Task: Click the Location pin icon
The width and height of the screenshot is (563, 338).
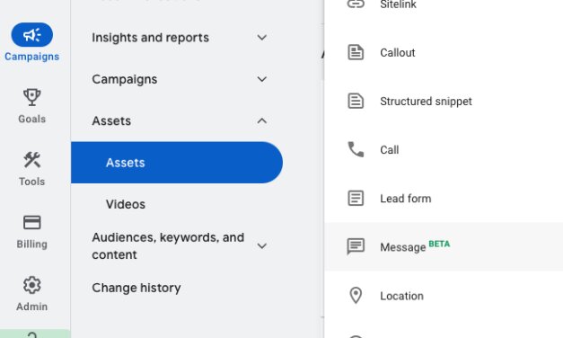Action: coord(356,296)
